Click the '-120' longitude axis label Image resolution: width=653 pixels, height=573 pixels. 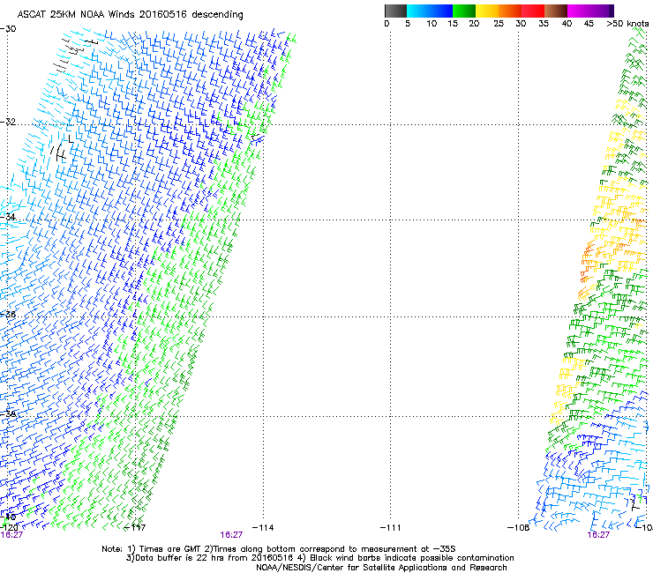(8, 528)
